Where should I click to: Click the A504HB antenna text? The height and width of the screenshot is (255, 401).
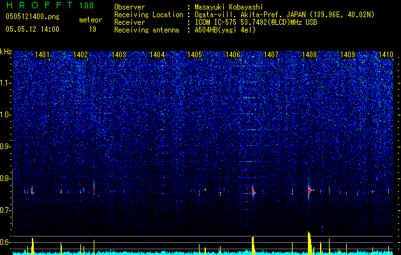pos(225,30)
